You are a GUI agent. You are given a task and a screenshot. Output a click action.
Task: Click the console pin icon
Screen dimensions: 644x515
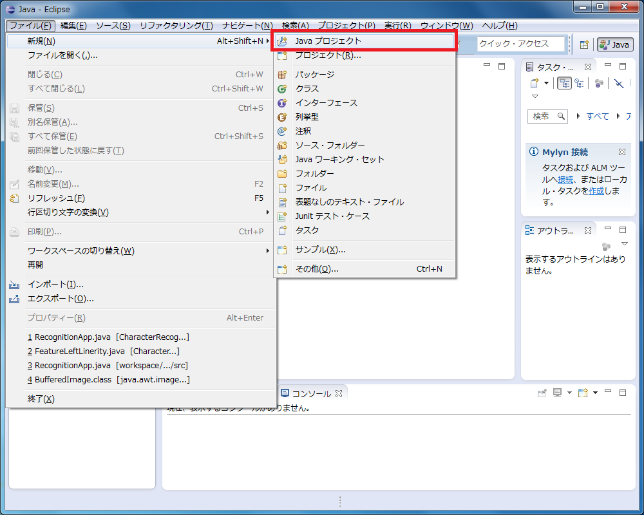point(542,393)
